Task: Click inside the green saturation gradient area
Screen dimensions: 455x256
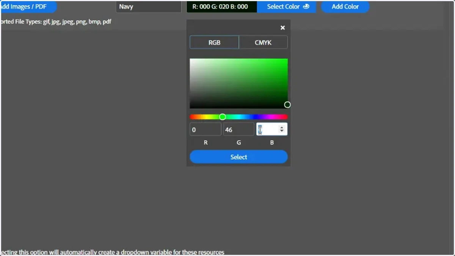Action: [x=238, y=83]
